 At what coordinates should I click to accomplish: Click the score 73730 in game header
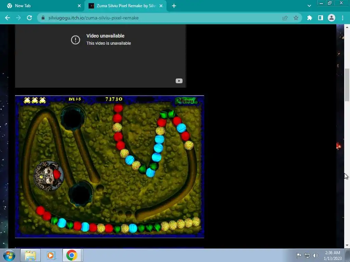[114, 99]
